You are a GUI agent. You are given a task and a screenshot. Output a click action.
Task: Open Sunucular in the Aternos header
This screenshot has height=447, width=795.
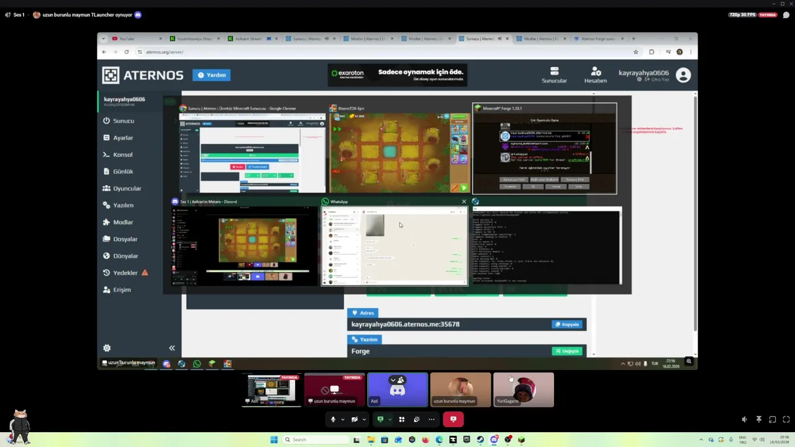click(554, 75)
